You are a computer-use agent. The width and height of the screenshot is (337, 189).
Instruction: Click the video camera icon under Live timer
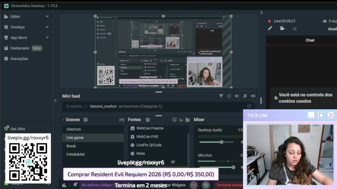[282, 28]
